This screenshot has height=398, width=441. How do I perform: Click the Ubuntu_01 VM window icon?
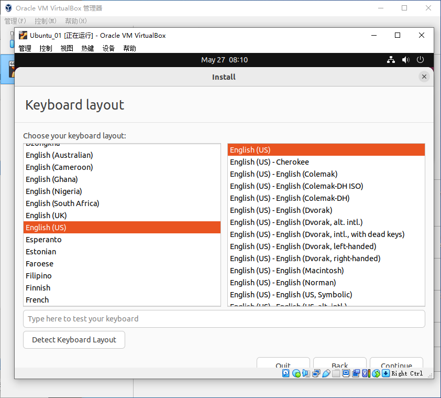tap(23, 35)
